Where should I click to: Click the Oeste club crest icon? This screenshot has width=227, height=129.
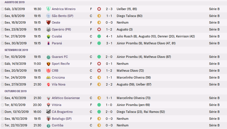click(48, 22)
